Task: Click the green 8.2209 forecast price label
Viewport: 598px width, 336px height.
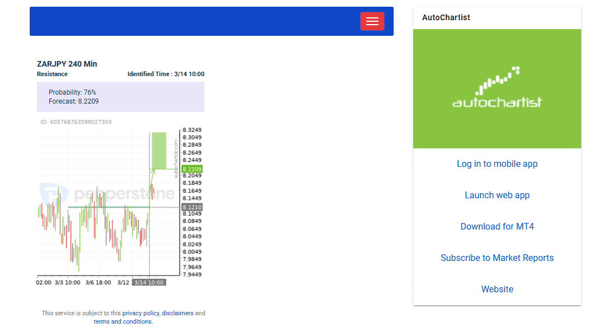Action: tap(192, 169)
